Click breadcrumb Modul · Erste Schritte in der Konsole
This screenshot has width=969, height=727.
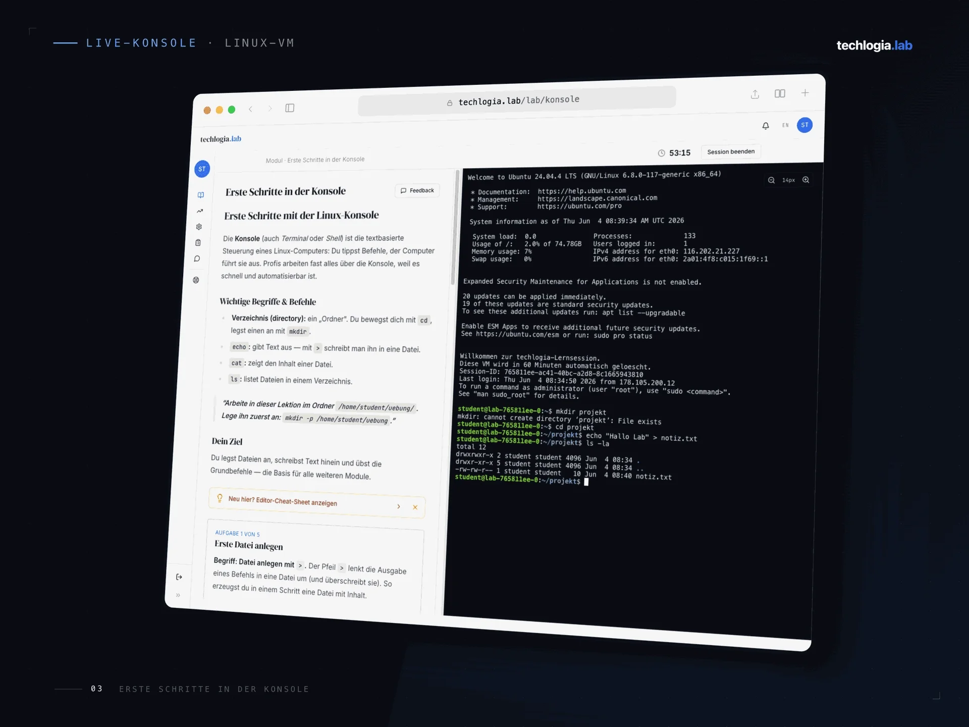(x=315, y=160)
